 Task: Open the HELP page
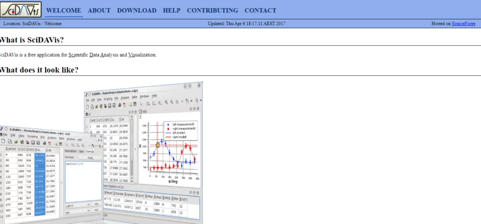click(171, 10)
